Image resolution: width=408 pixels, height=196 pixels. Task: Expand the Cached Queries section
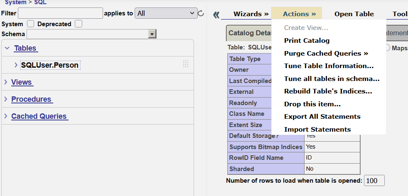click(x=6, y=116)
